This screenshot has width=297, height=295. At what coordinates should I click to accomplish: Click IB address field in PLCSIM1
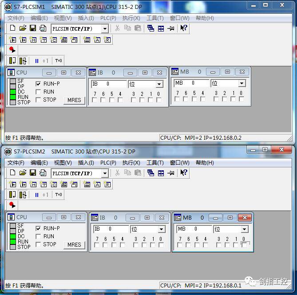tap(109, 84)
